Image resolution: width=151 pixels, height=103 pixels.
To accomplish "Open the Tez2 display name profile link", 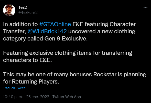I will 23,7.
